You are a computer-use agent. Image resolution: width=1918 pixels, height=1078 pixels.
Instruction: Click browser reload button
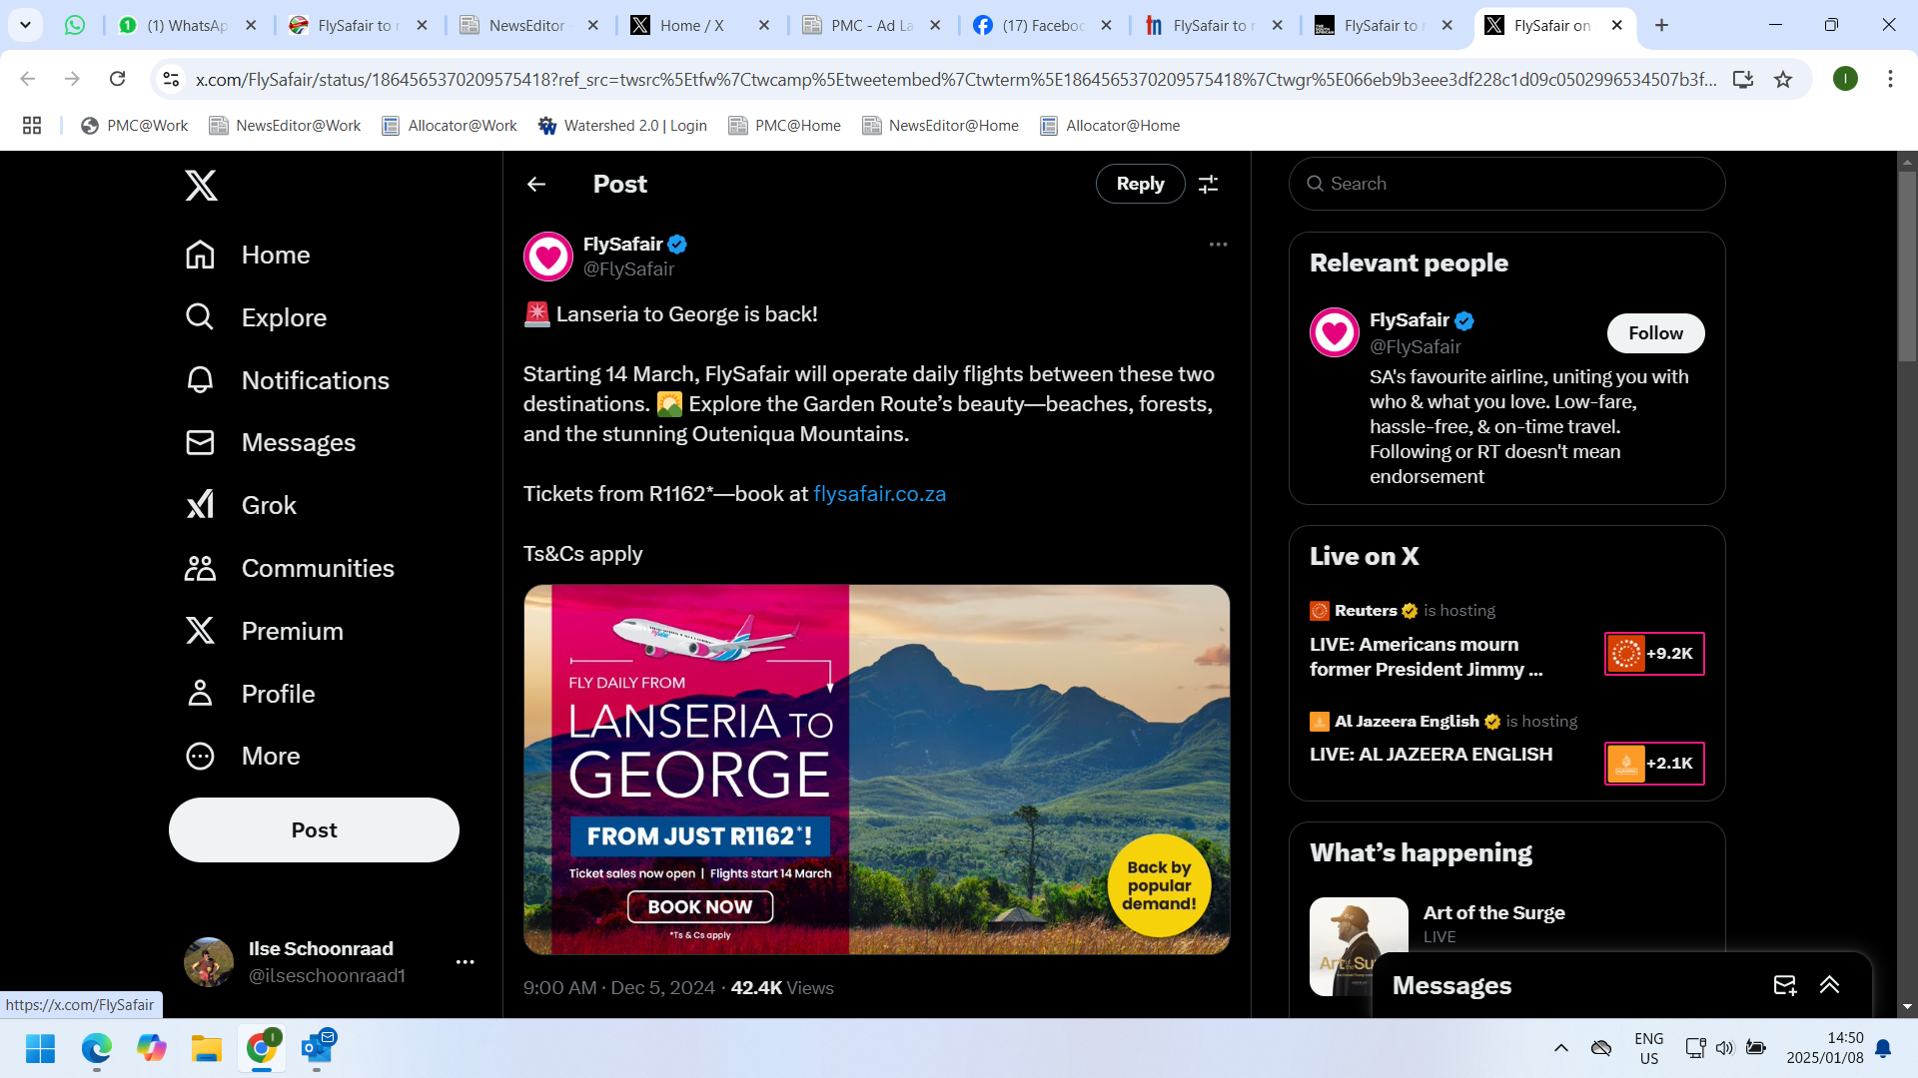(x=117, y=79)
